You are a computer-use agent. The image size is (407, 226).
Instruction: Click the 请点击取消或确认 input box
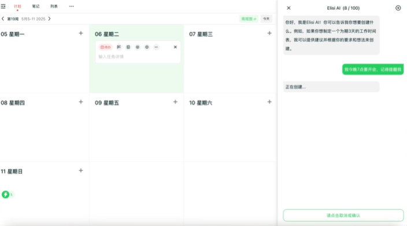343,216
